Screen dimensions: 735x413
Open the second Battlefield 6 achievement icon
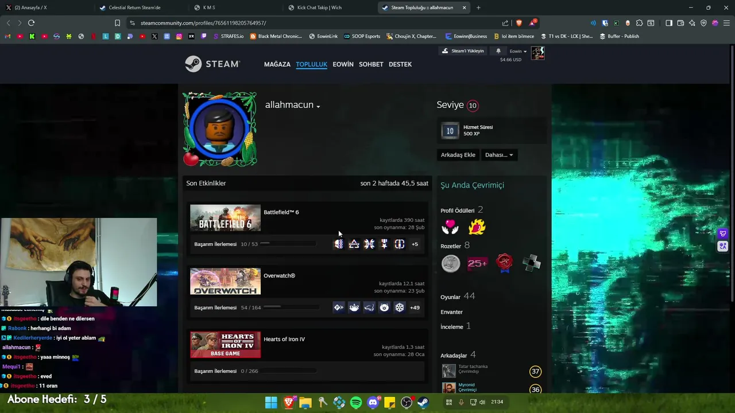354,244
